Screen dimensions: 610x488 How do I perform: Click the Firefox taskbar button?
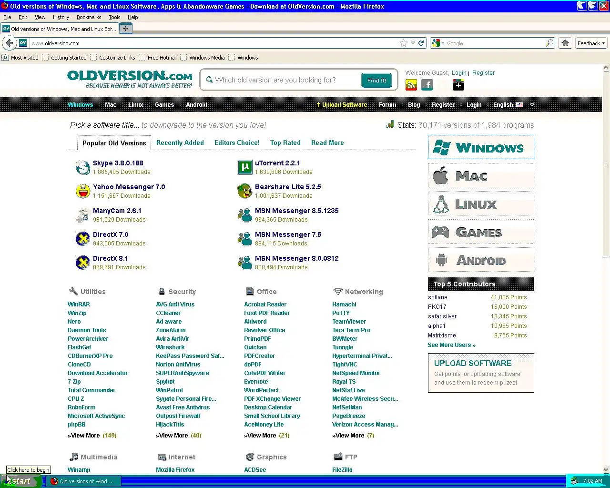83,481
